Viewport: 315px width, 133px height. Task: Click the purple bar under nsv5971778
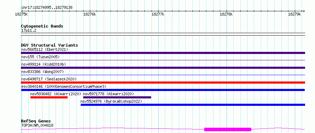(x=117, y=97)
